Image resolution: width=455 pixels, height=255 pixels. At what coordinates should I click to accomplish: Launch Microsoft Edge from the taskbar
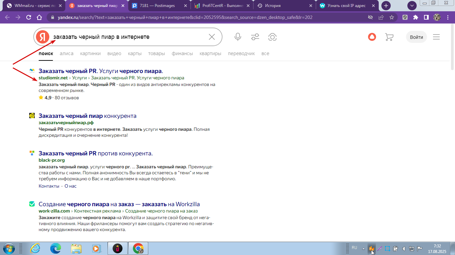[x=56, y=248]
